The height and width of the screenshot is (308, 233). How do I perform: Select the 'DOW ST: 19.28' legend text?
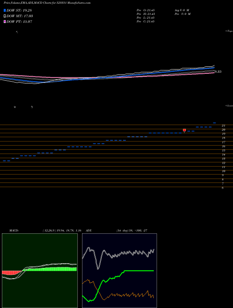tap(19, 10)
